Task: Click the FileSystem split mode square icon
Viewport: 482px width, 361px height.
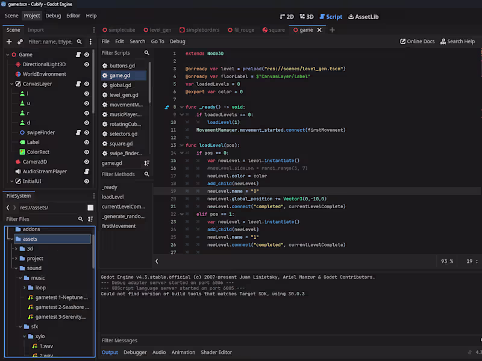Action: pos(90,208)
